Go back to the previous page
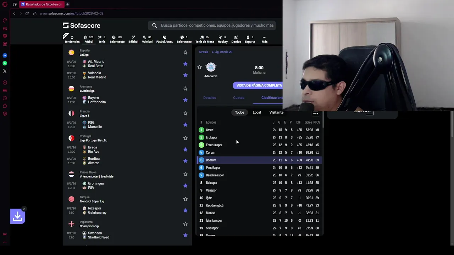Screen dimensions: 454x255 tap(14, 13)
